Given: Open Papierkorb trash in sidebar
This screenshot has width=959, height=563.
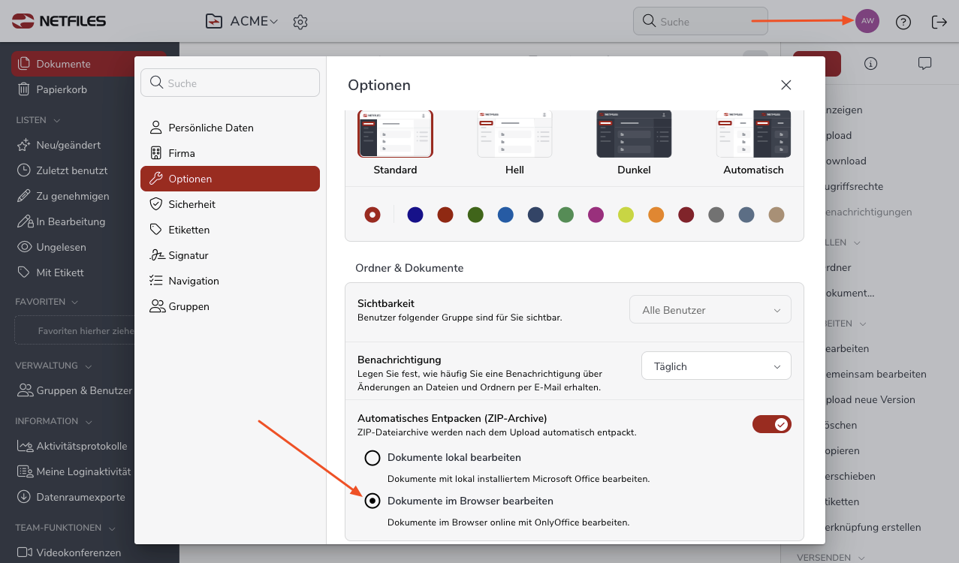Looking at the screenshot, I should (x=62, y=89).
